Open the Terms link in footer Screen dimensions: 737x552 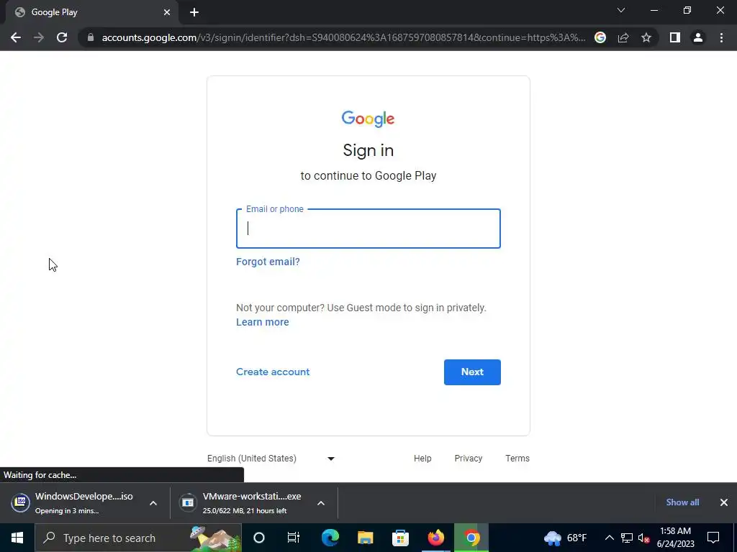point(517,459)
